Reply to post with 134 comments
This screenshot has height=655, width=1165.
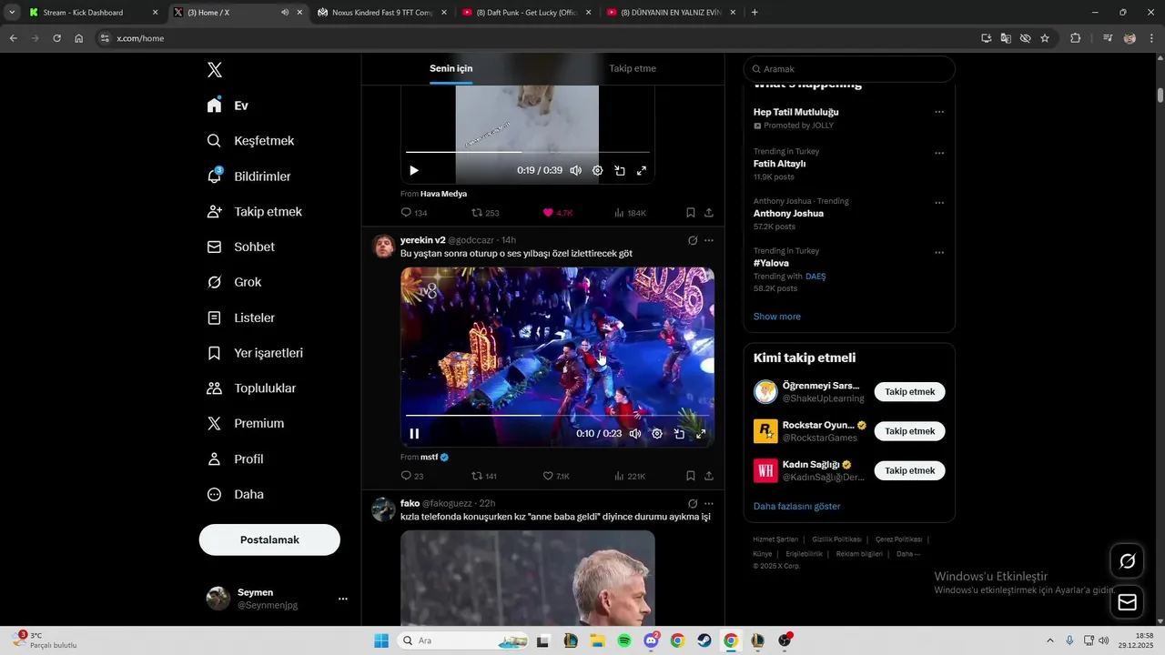(x=414, y=213)
